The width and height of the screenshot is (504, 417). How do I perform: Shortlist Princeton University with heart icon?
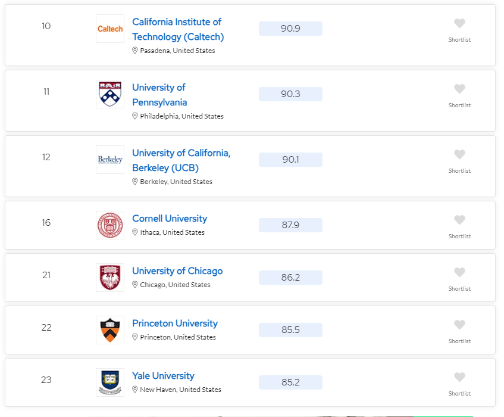point(459,325)
